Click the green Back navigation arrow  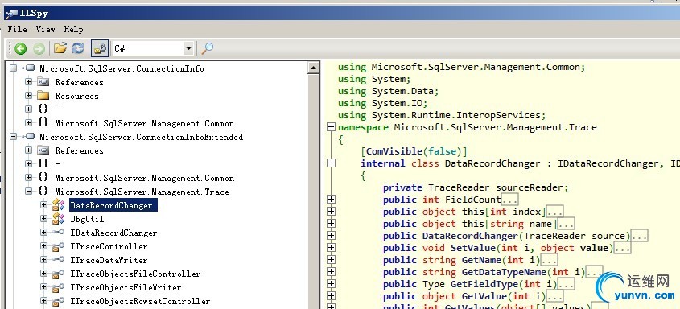pyautogui.click(x=20, y=48)
